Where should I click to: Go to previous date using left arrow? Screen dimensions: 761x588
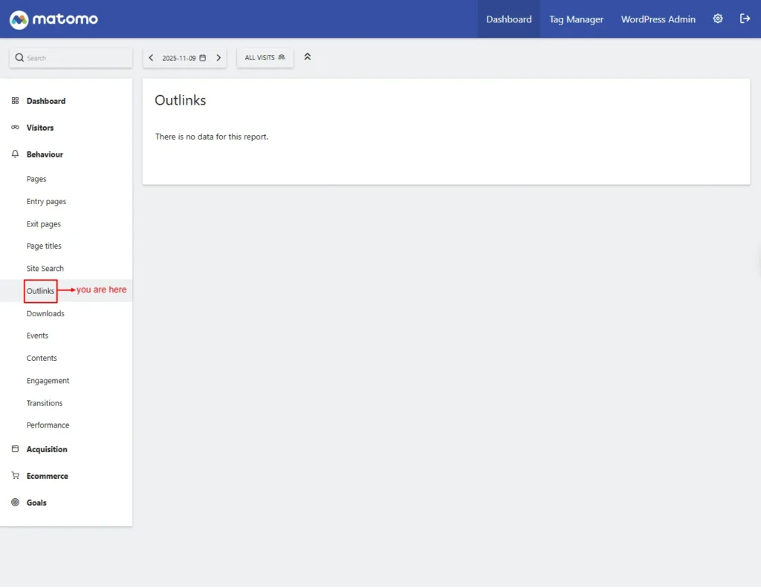[152, 58]
